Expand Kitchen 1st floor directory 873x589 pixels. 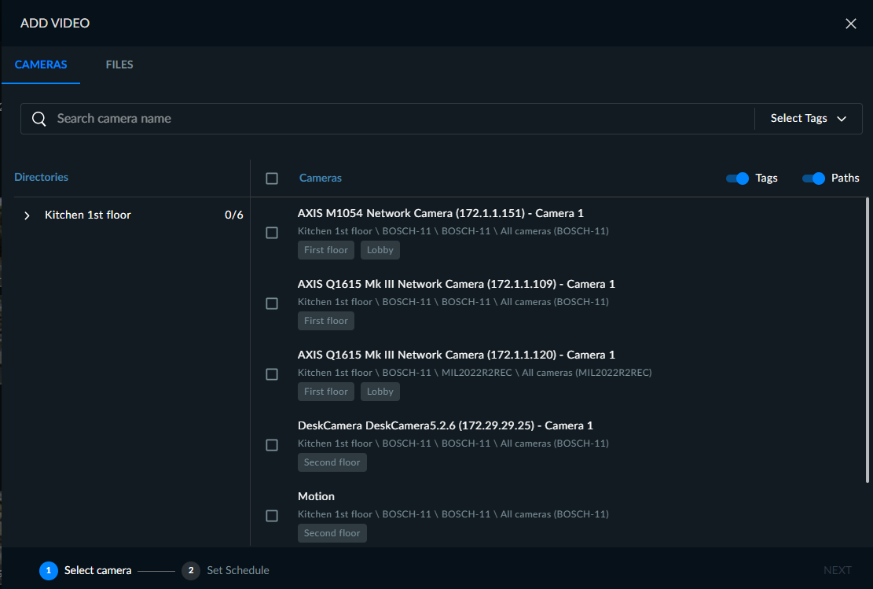pos(27,215)
